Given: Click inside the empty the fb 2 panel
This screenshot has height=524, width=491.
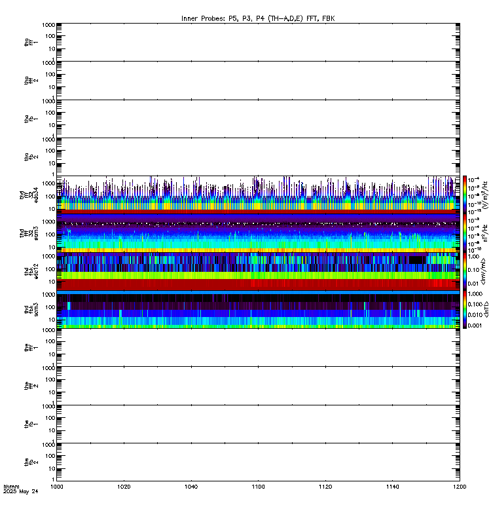Looking at the screenshot, I should [258, 462].
